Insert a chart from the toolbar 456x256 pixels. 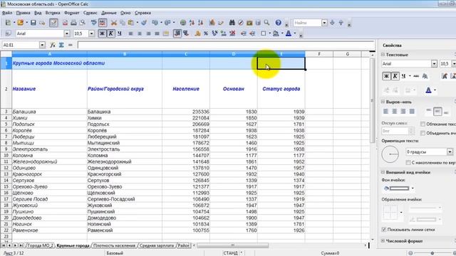[212, 23]
